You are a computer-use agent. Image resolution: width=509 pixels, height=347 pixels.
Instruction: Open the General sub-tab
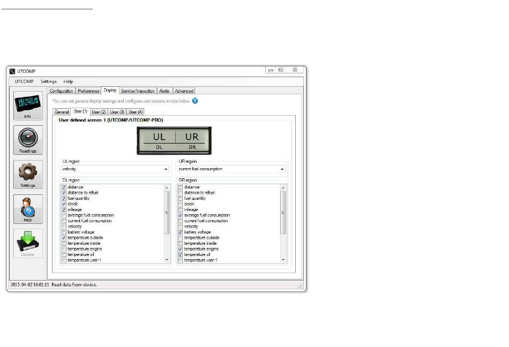pyautogui.click(x=62, y=112)
